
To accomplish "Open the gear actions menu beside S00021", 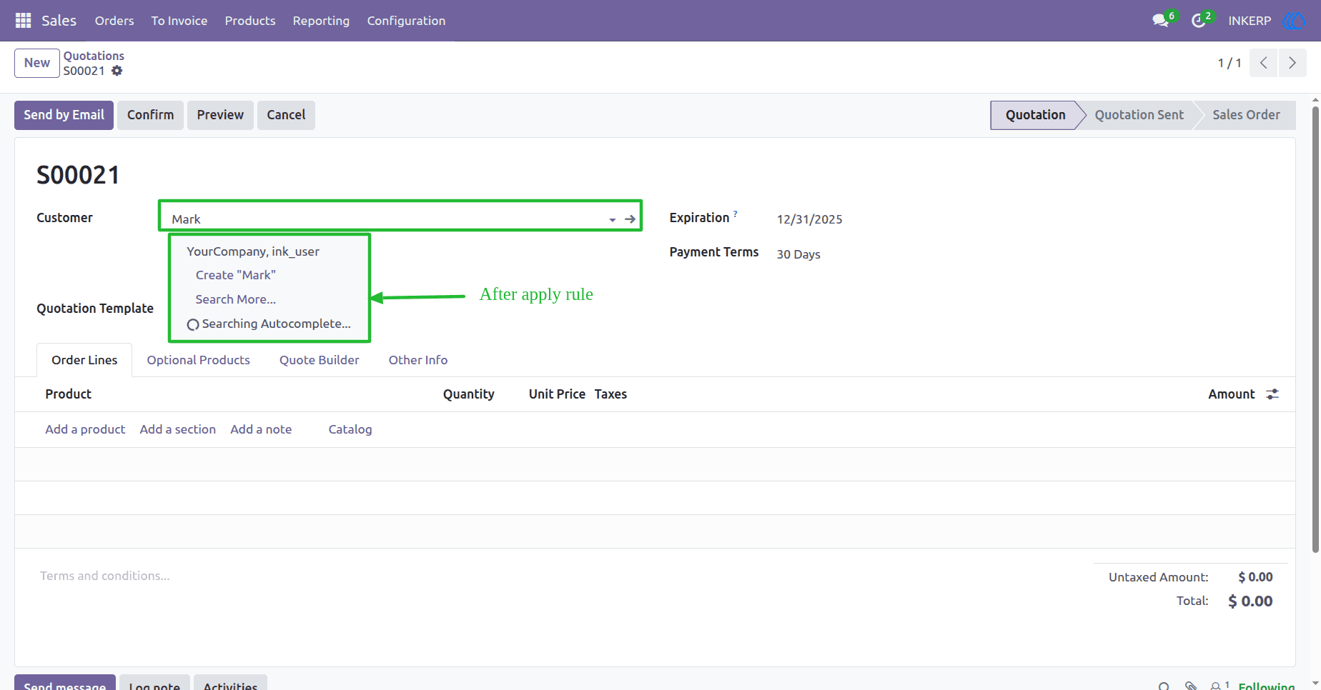I will (117, 71).
